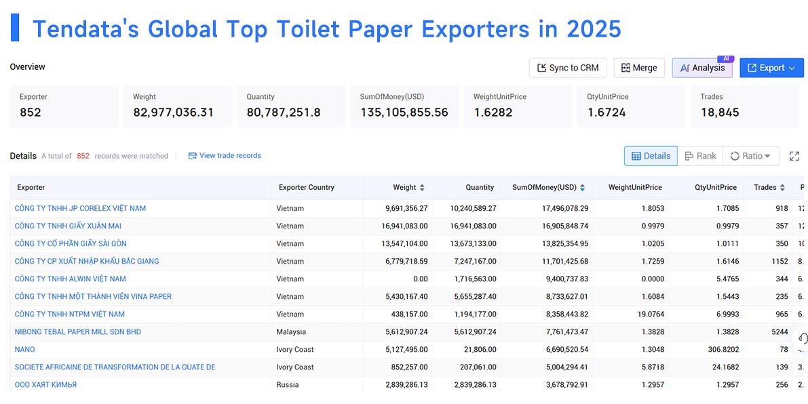Click the customer support headset icon
This screenshot has height=404, width=808.
point(803,338)
